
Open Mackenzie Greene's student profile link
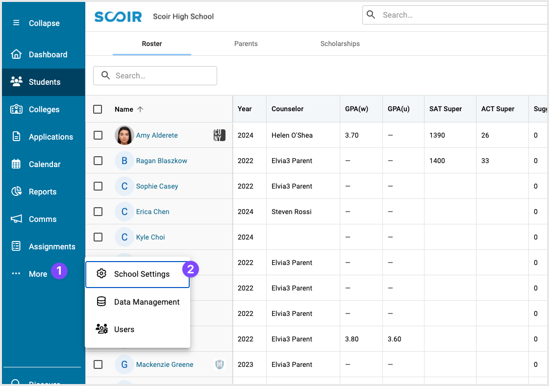point(165,364)
